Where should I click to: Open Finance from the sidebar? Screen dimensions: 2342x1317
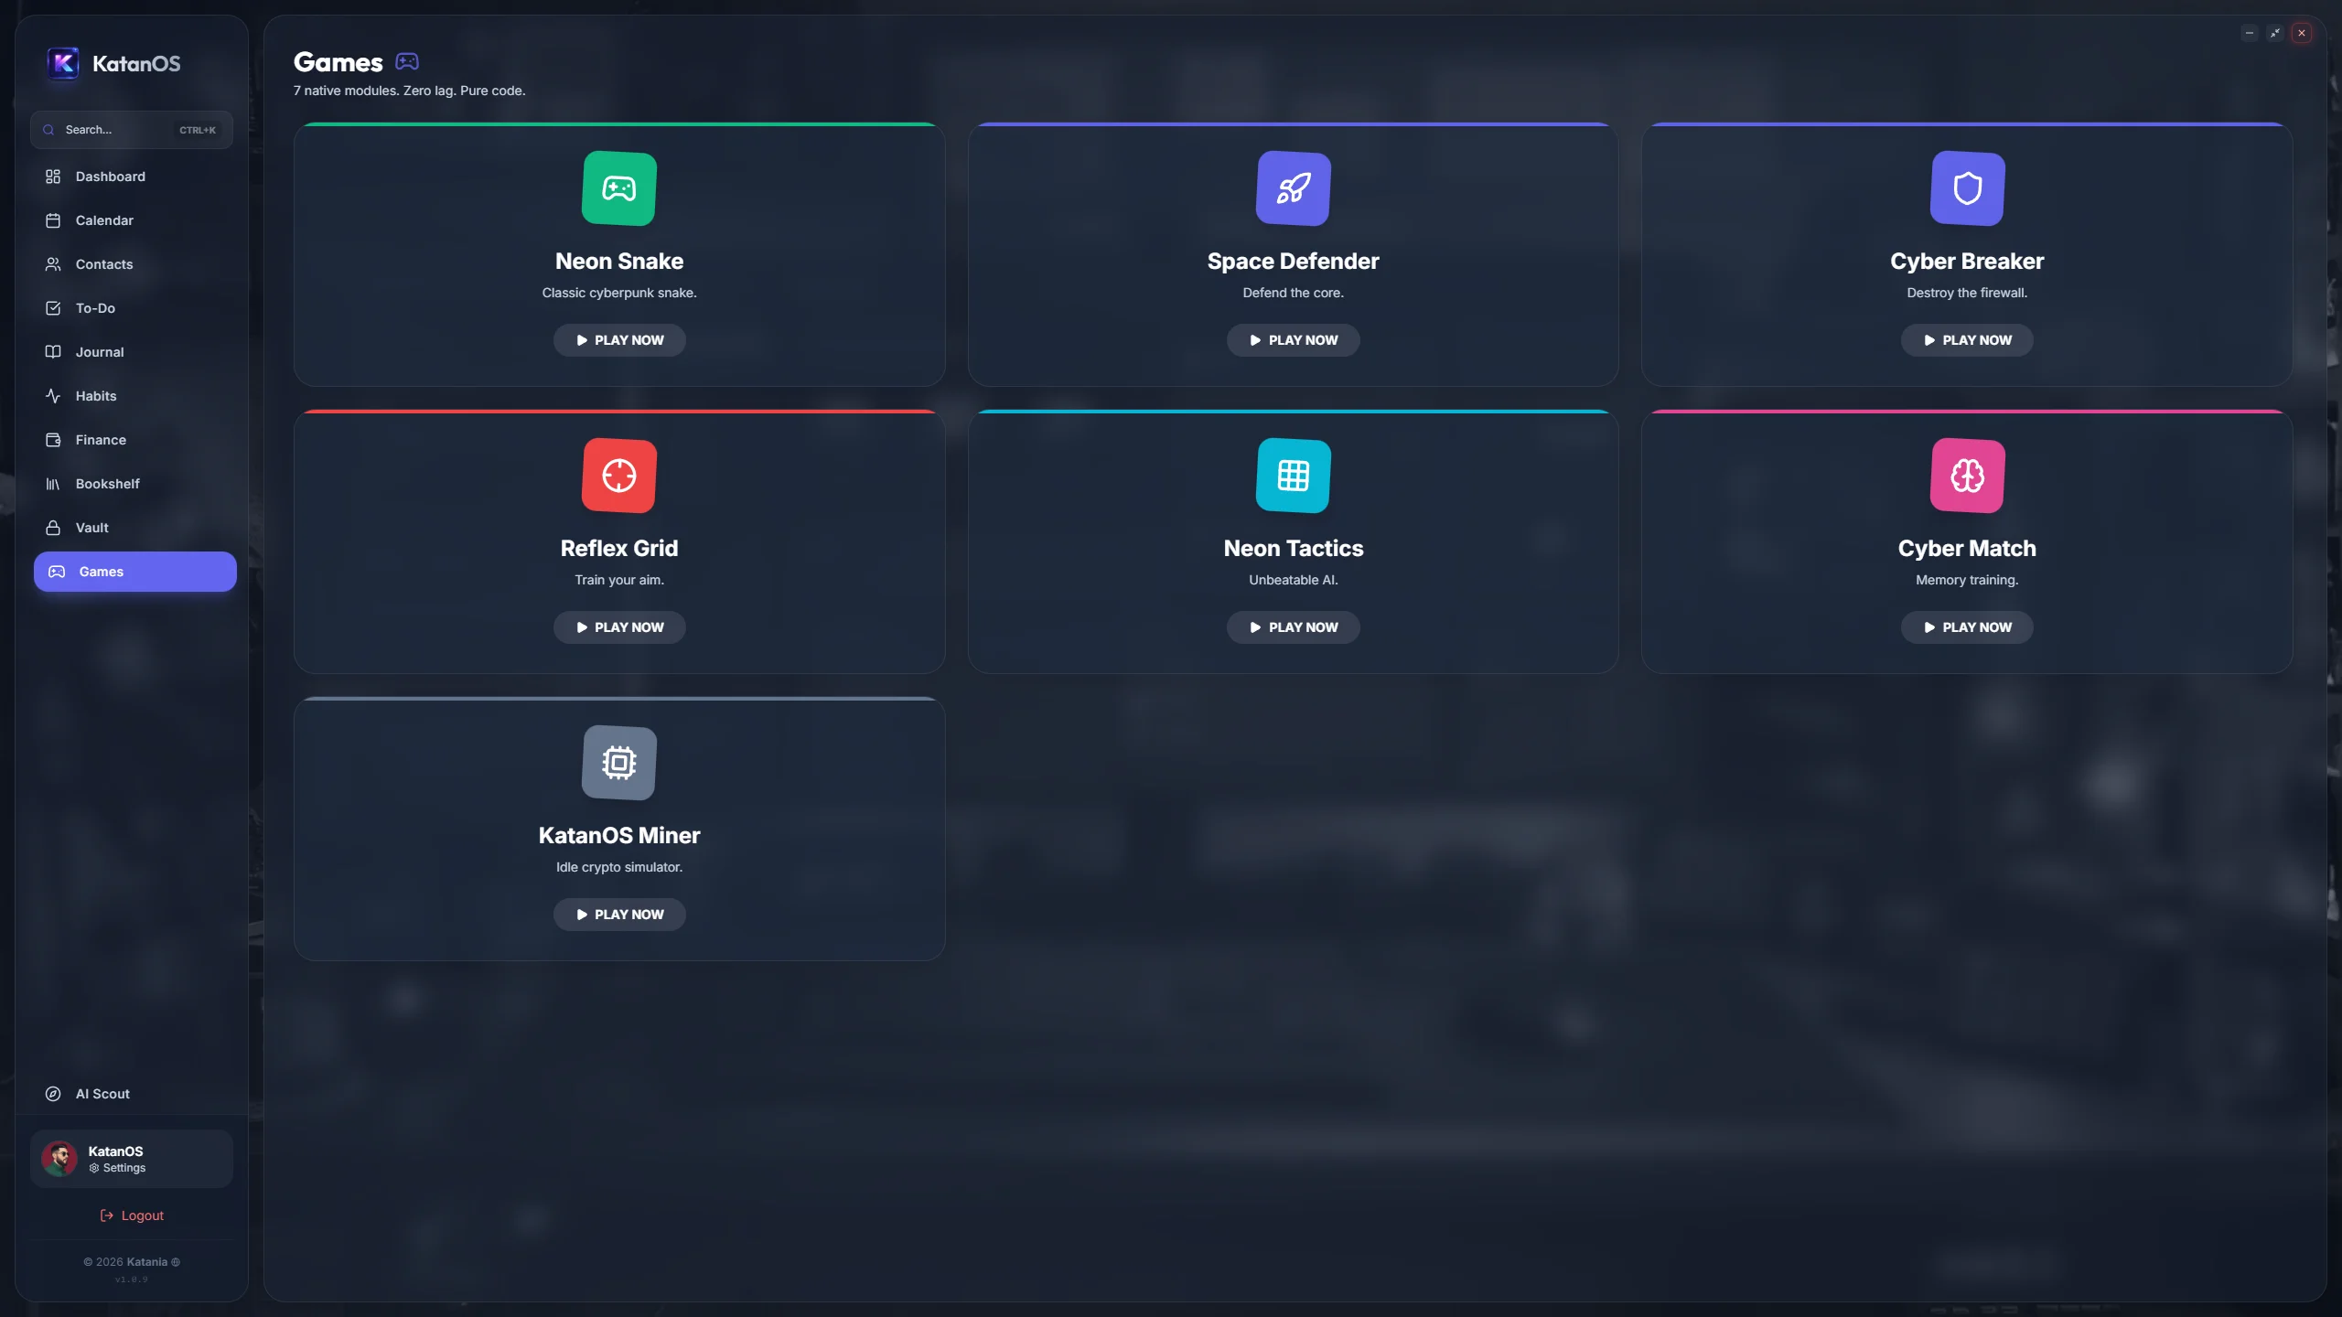click(53, 439)
